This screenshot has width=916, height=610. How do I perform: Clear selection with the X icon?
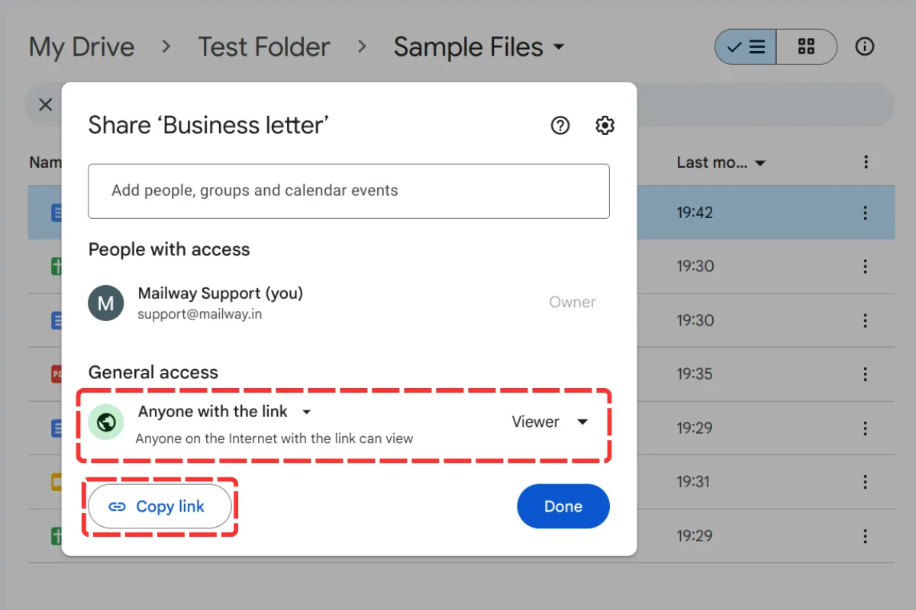(x=46, y=104)
